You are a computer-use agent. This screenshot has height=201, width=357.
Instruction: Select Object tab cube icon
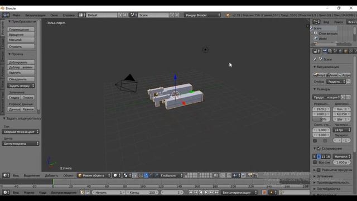(346, 51)
